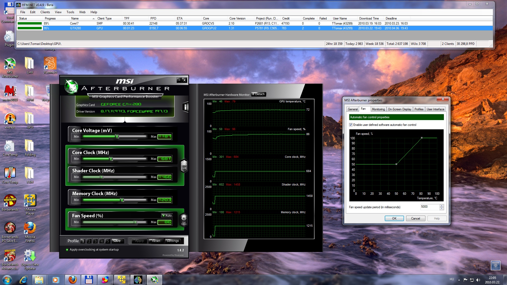507x285 pixels.
Task: Toggle the core/shader clock Link icon
Action: coord(184,166)
